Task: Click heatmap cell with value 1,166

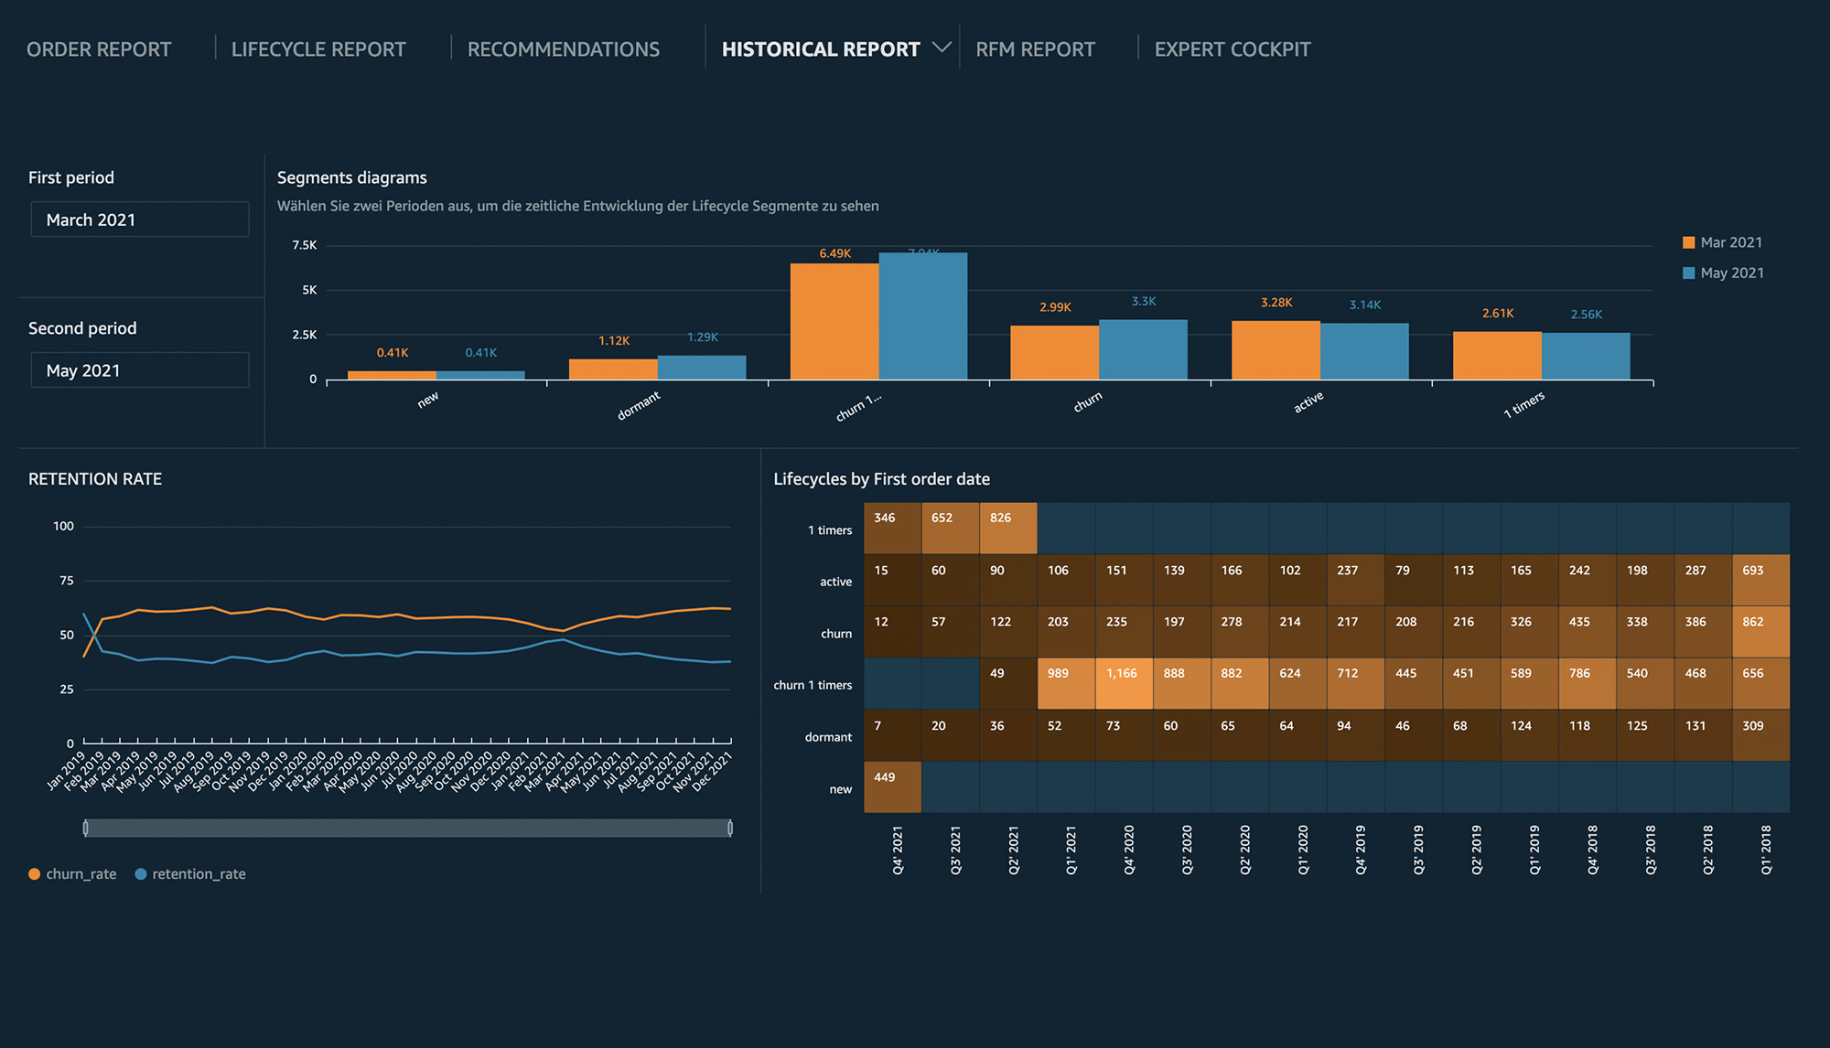Action: click(x=1124, y=683)
